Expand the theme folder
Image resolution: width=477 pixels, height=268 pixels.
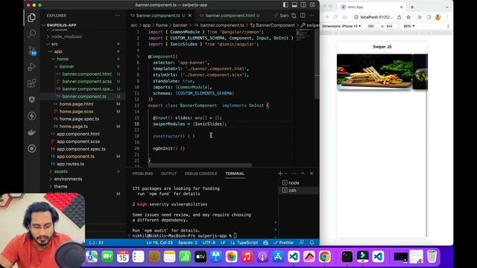click(82, 186)
